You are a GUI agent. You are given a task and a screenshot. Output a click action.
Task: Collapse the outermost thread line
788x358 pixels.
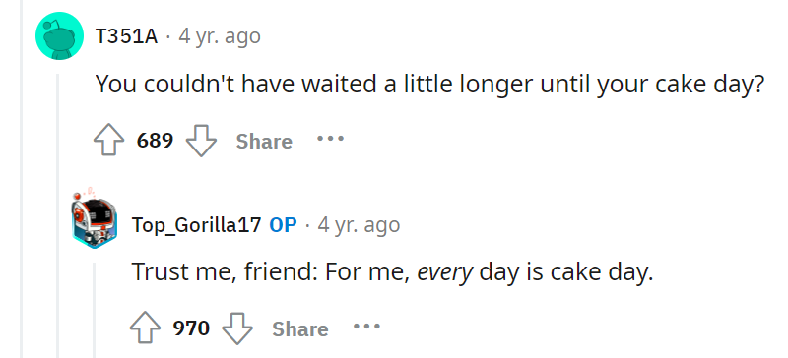[21, 179]
